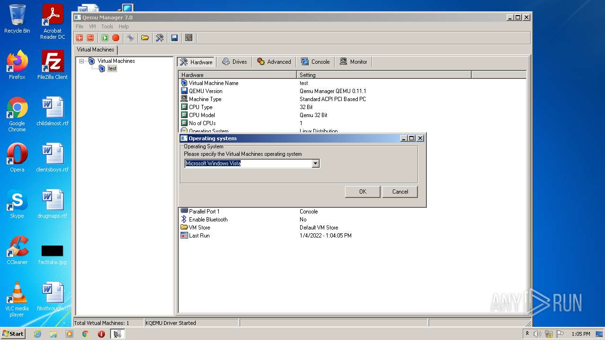This screenshot has width=605, height=340.
Task: Click the Cancel button in dialog
Action: (400, 191)
